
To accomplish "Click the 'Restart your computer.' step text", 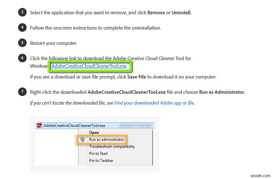I will tap(53, 43).
